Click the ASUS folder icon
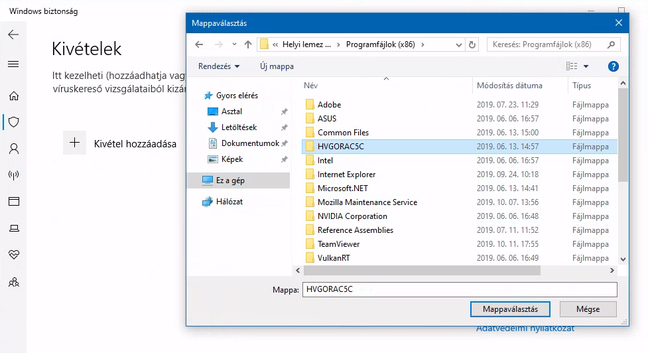648x353 pixels. 310,119
